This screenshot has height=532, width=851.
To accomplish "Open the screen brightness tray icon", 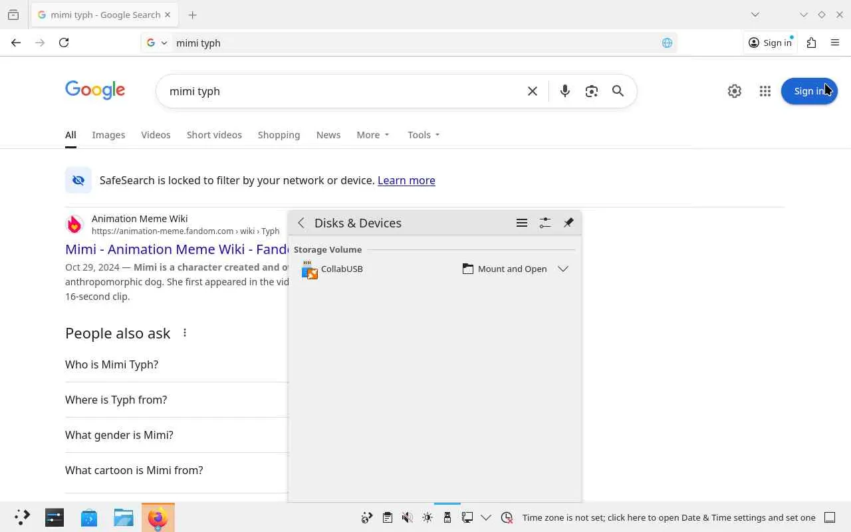I will (x=427, y=517).
